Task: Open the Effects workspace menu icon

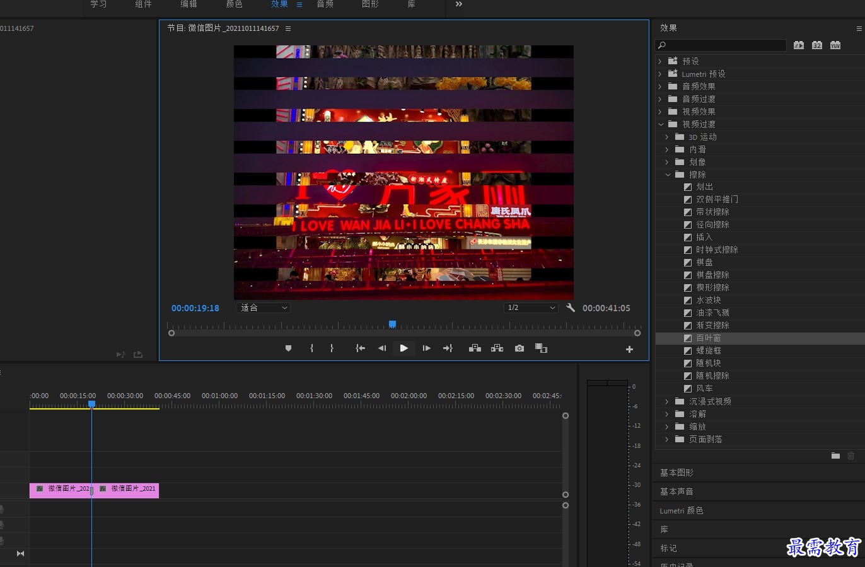Action: click(299, 4)
